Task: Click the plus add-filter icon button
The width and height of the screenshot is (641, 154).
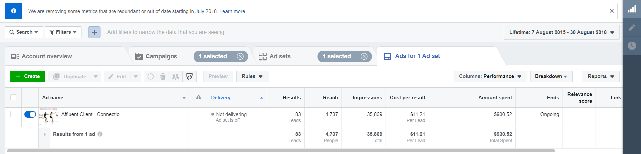Action: click(94, 32)
